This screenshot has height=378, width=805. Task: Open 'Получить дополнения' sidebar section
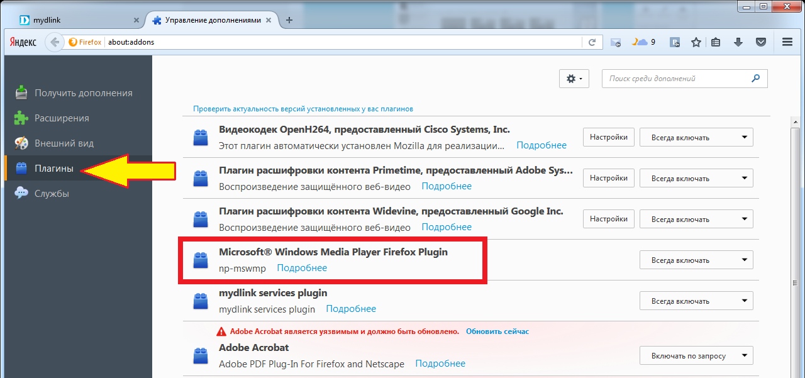(83, 93)
